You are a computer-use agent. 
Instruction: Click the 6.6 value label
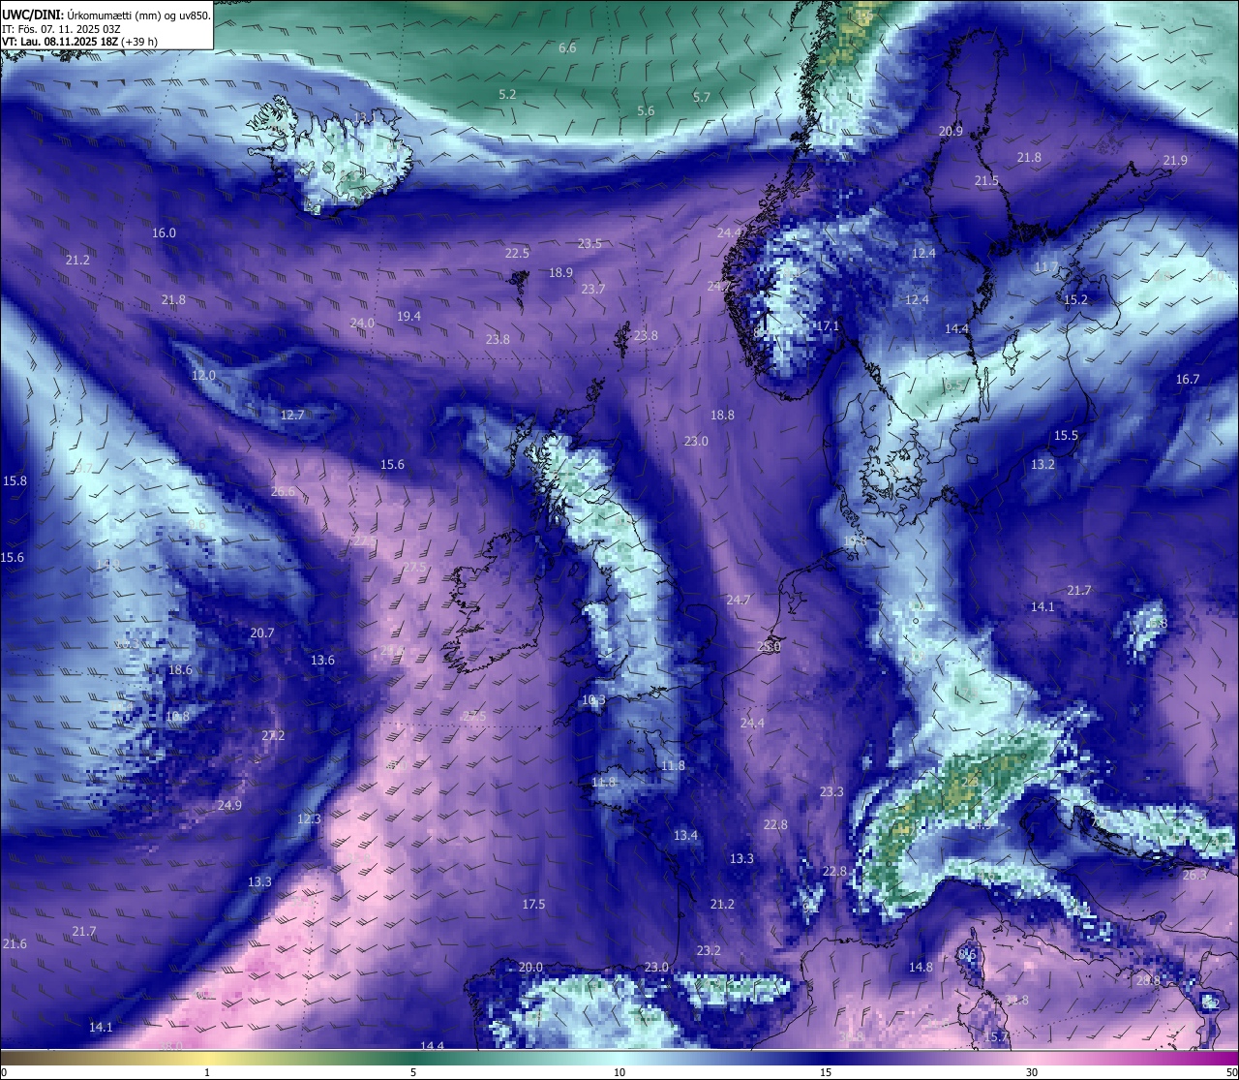(x=567, y=48)
